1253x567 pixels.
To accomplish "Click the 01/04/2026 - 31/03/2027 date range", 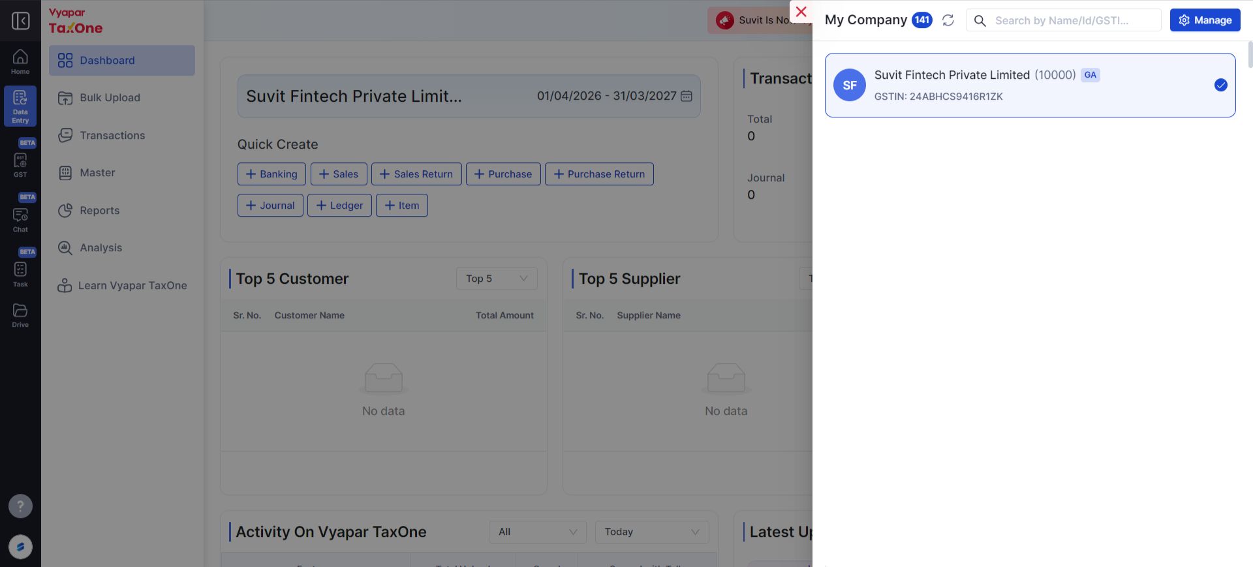I will 607,96.
